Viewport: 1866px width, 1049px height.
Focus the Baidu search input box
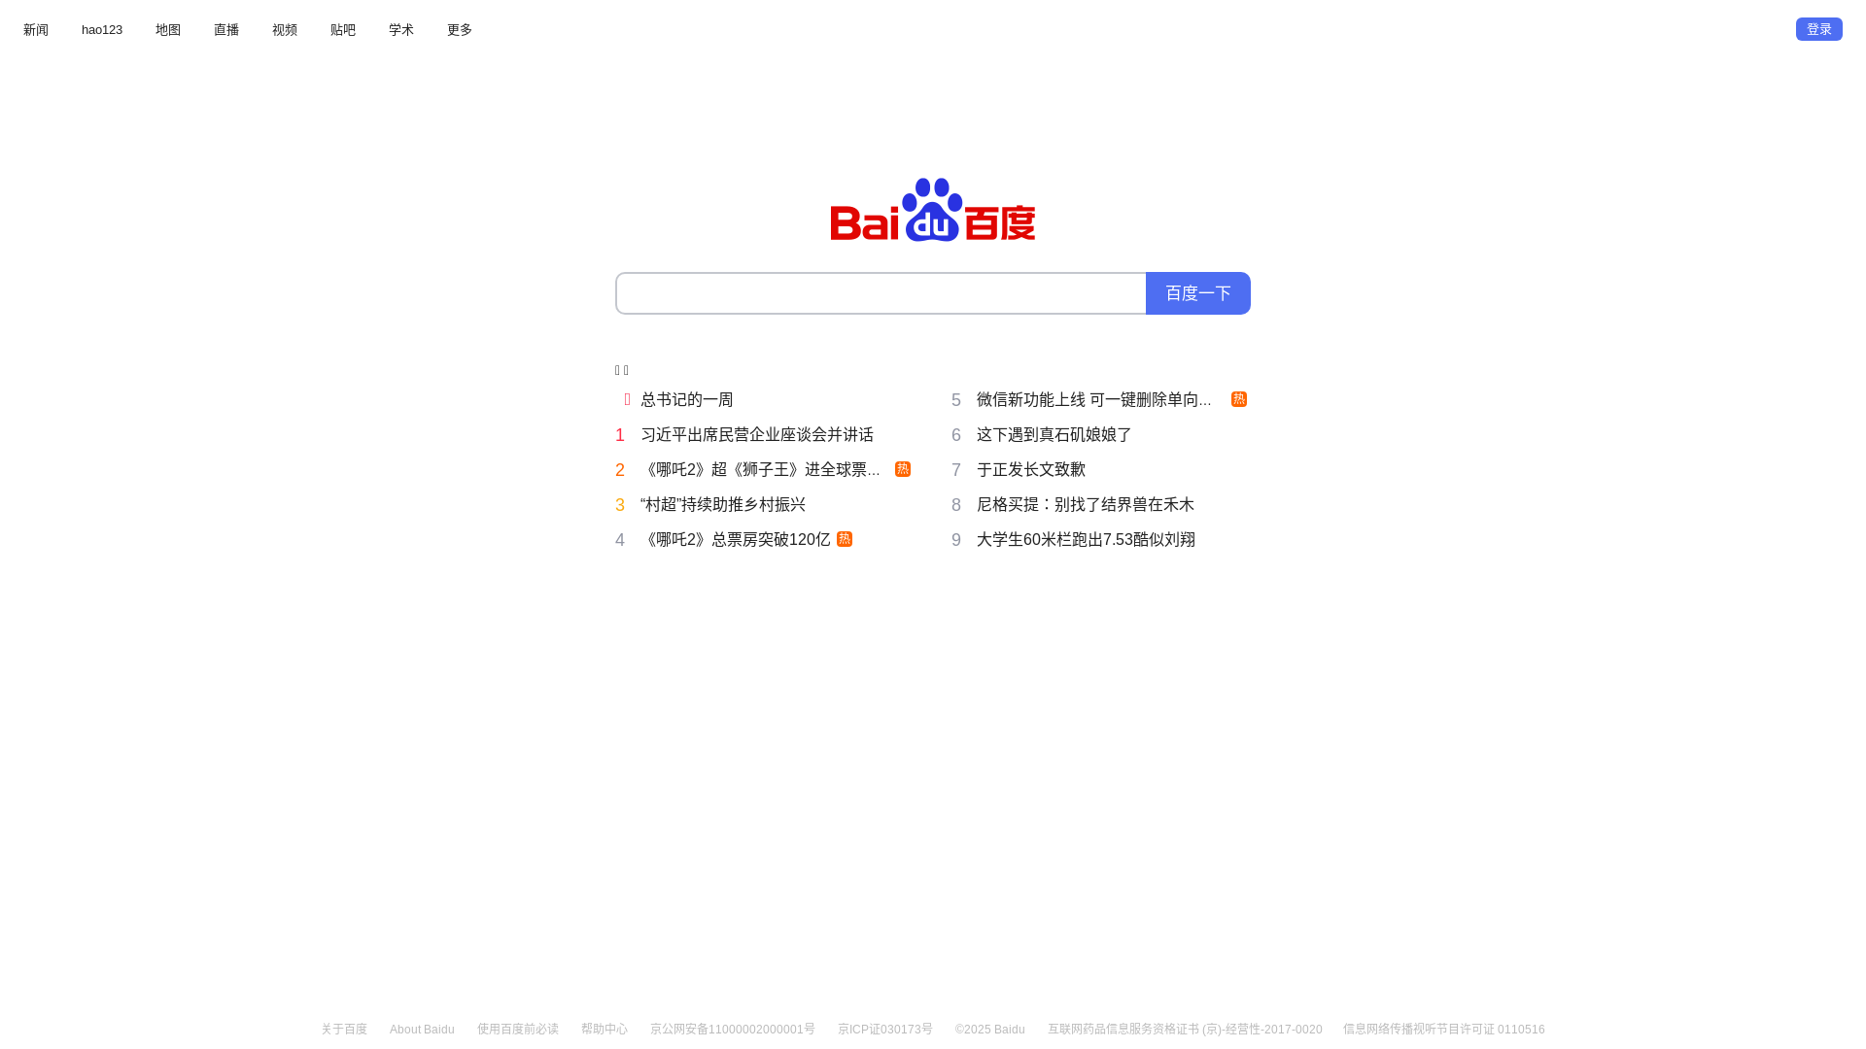click(x=881, y=293)
